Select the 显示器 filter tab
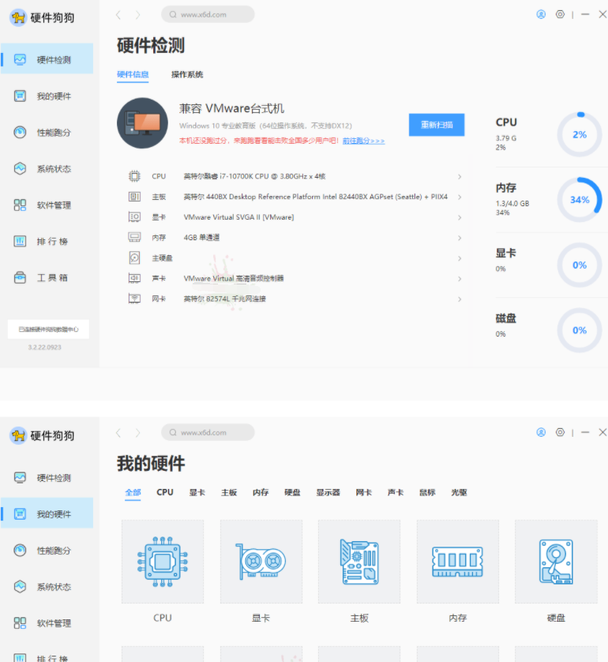608x662 pixels. 328,492
